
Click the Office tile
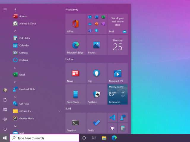click(x=75, y=24)
